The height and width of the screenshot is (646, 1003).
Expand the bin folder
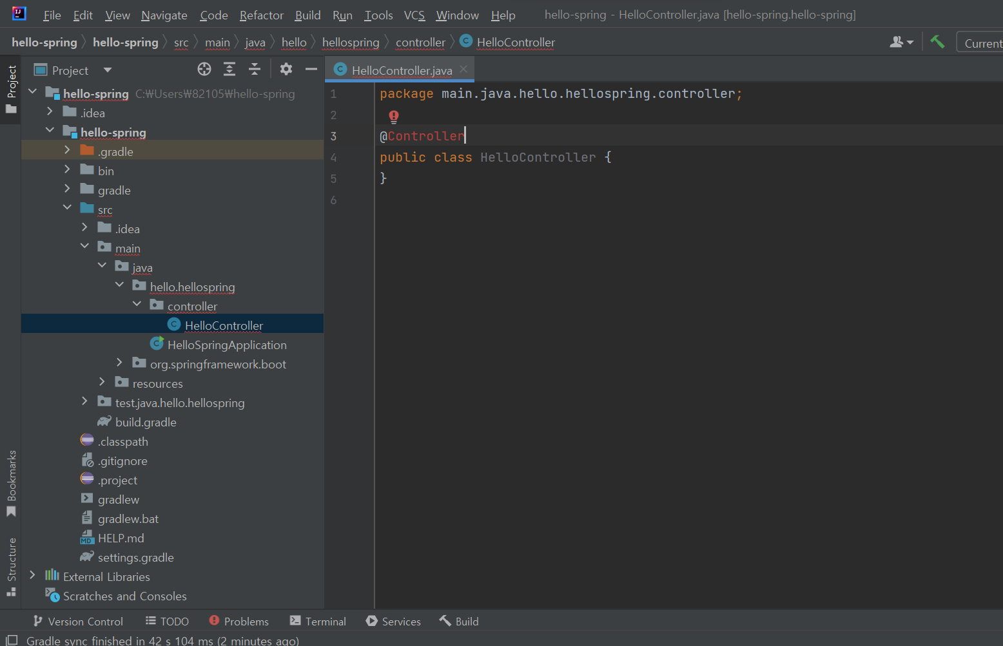coord(68,169)
